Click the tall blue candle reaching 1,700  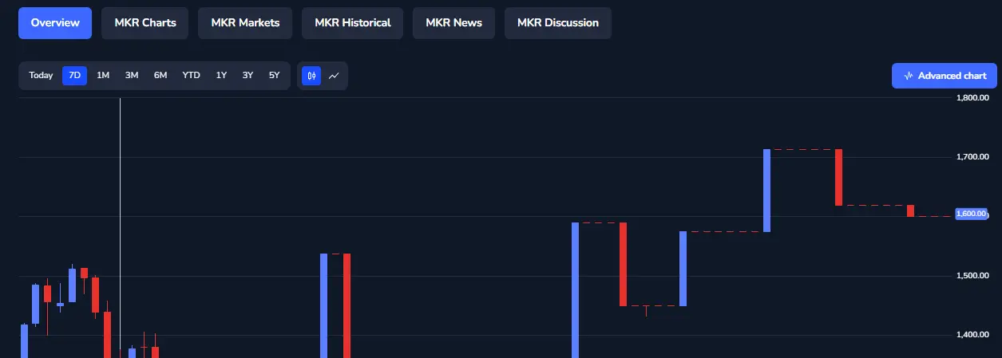click(766, 191)
